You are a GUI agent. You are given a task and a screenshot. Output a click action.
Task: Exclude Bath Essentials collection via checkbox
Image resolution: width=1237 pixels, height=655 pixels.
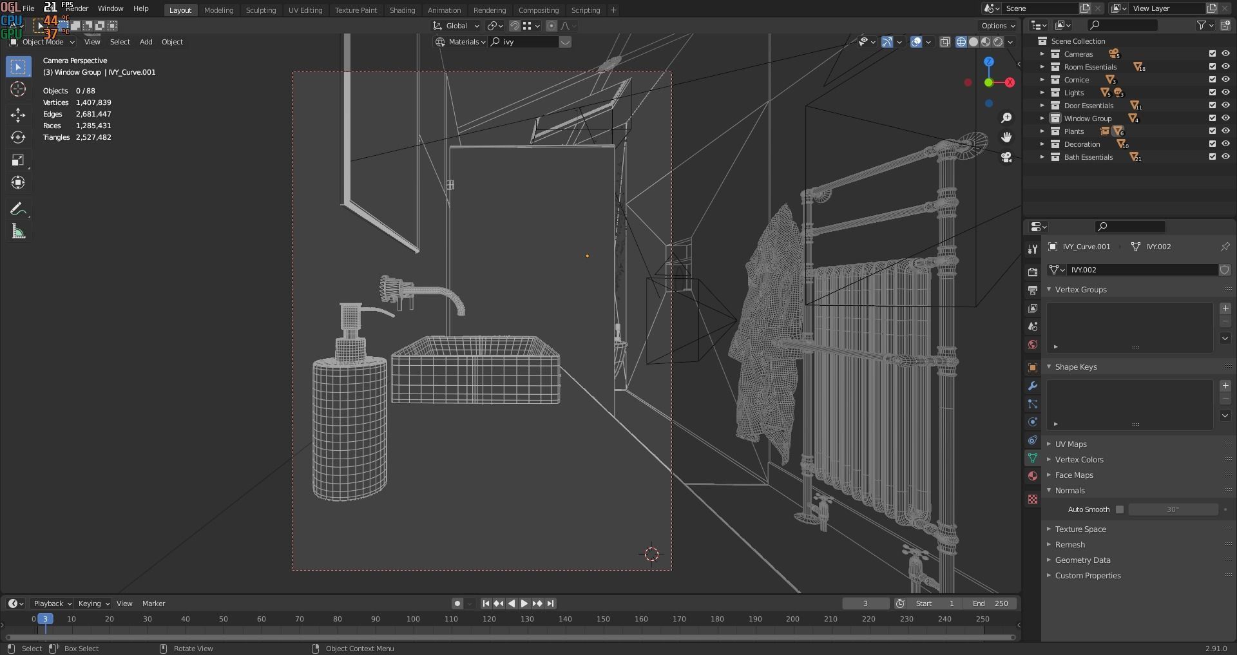pyautogui.click(x=1212, y=157)
